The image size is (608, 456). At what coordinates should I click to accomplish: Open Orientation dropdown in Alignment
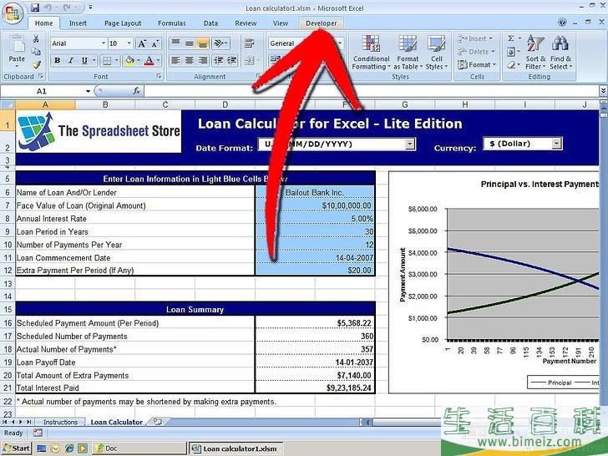coord(221,43)
